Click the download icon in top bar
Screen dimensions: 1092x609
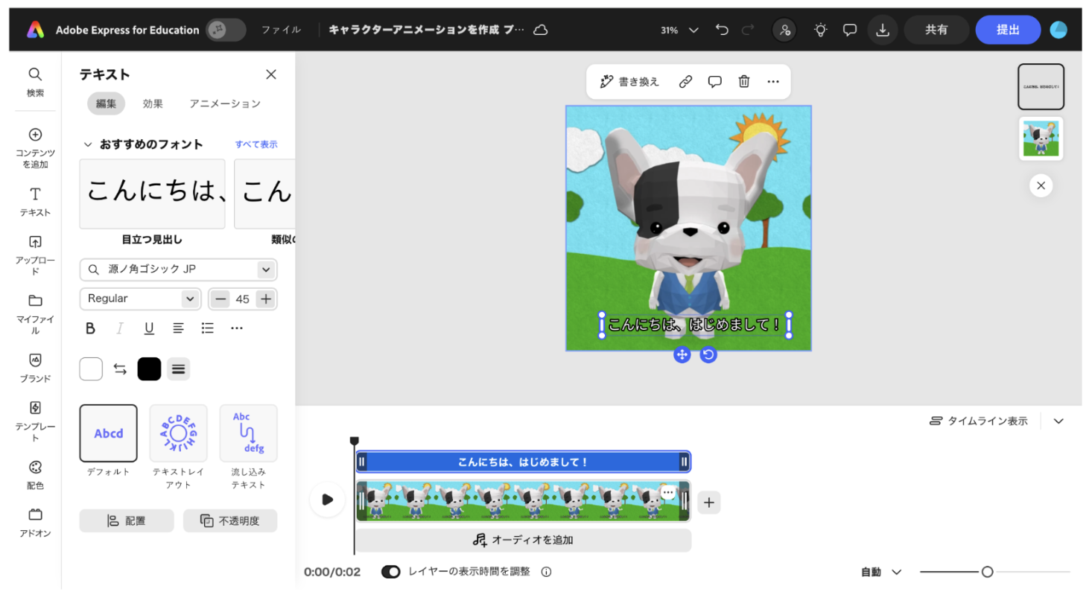(882, 30)
